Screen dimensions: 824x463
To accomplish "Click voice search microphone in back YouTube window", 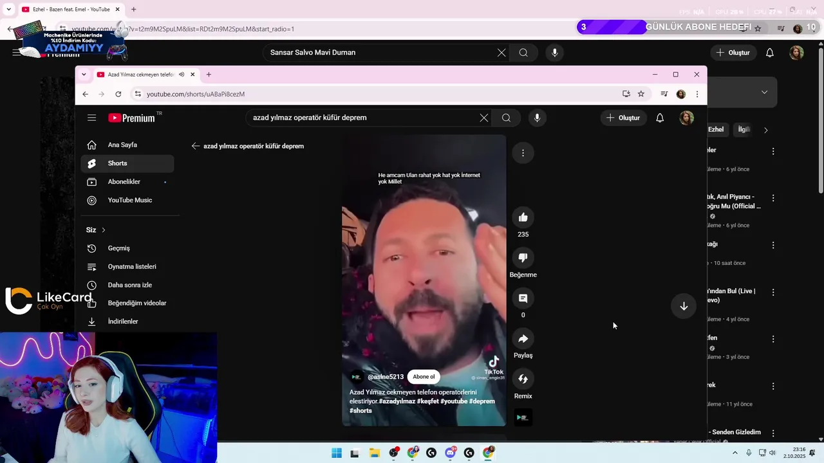I will click(x=555, y=53).
